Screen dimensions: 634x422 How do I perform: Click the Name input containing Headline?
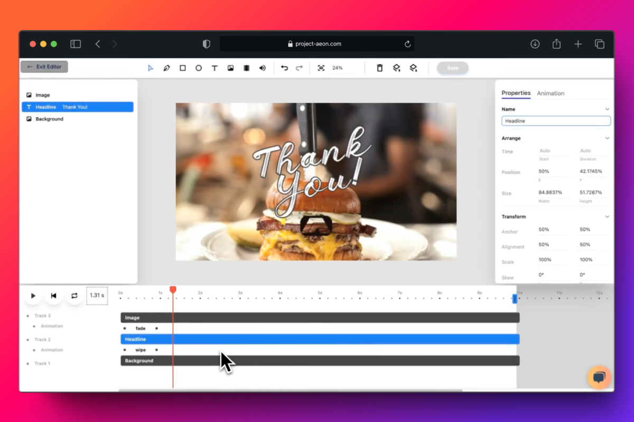coord(556,121)
